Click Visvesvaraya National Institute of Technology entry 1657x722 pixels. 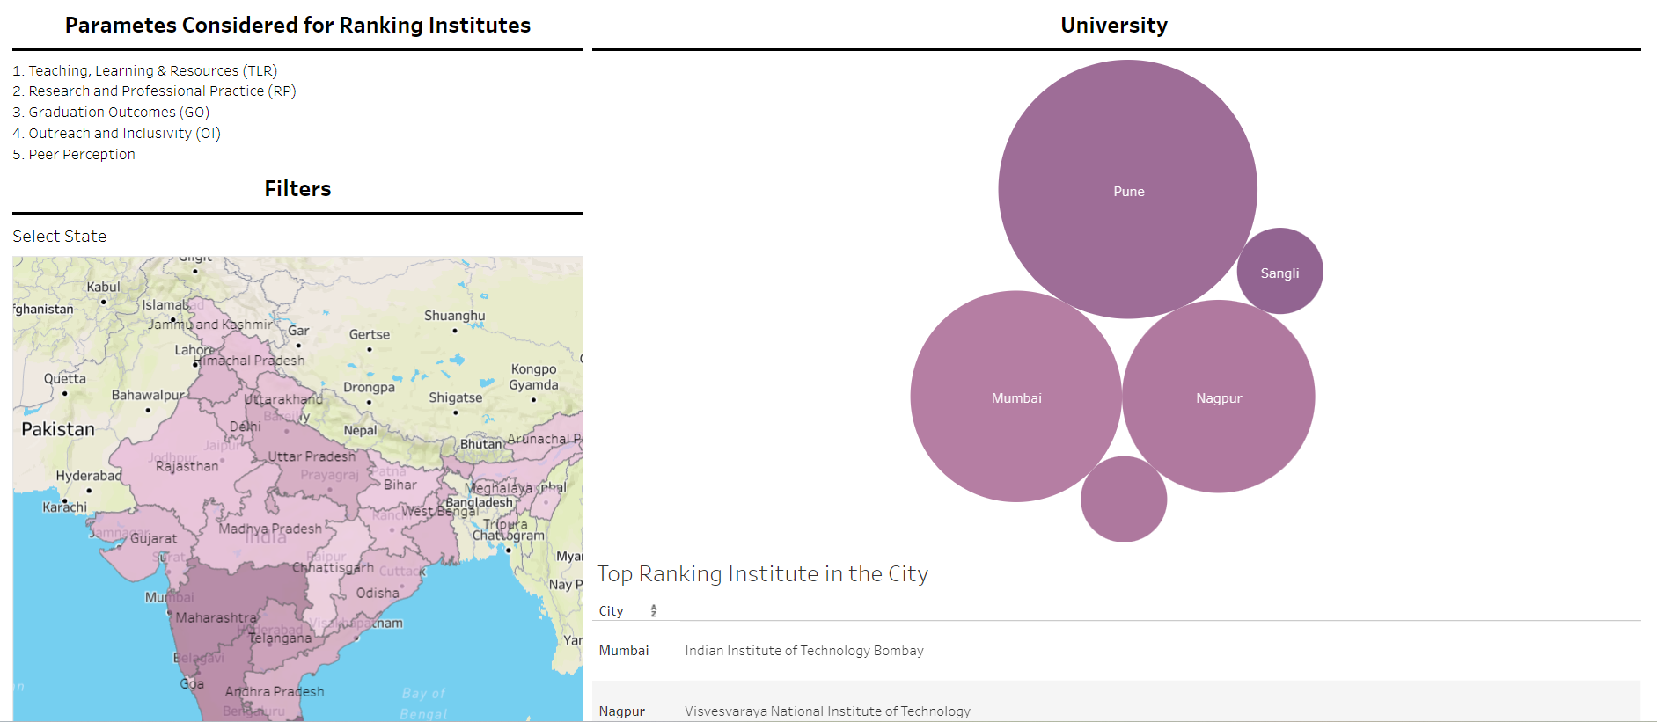(827, 711)
